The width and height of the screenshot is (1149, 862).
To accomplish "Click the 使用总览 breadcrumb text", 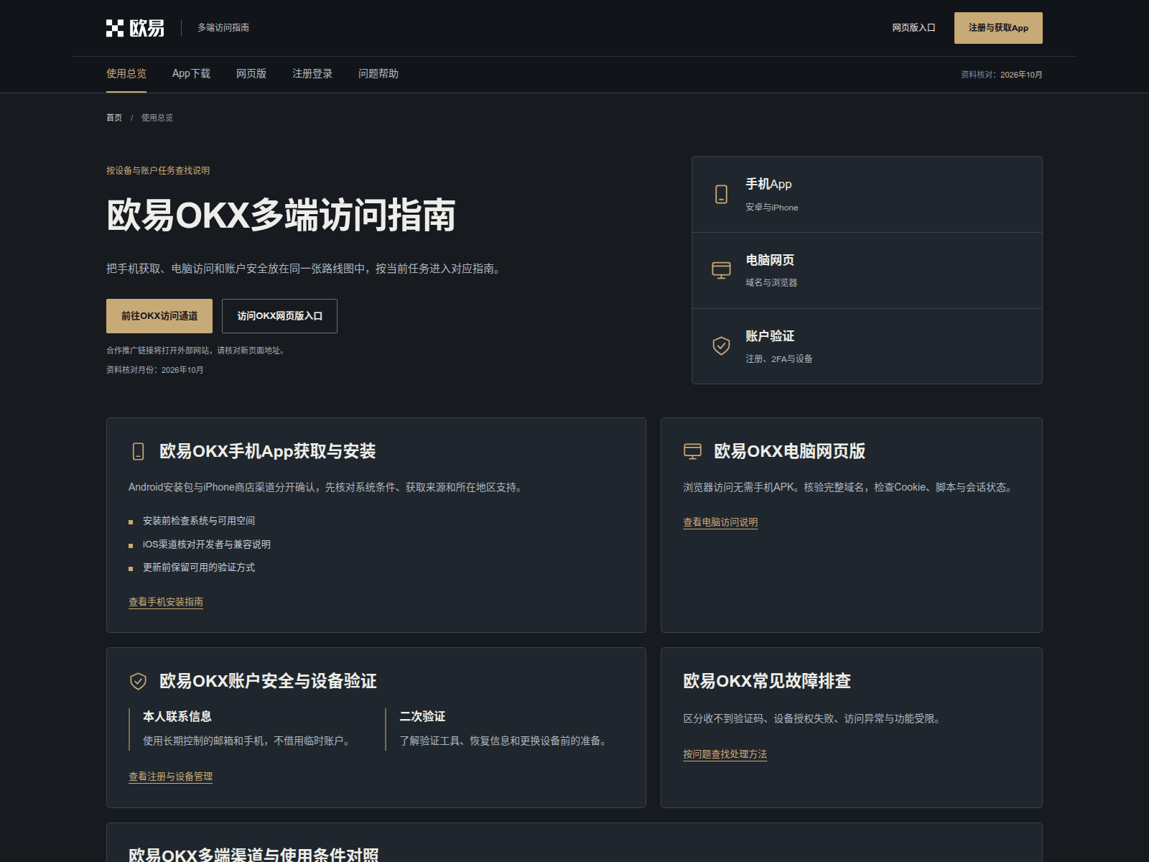I will pyautogui.click(x=157, y=118).
